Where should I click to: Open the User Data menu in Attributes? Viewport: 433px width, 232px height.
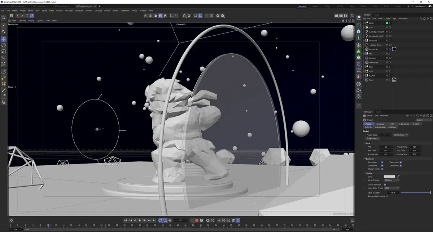point(384,116)
